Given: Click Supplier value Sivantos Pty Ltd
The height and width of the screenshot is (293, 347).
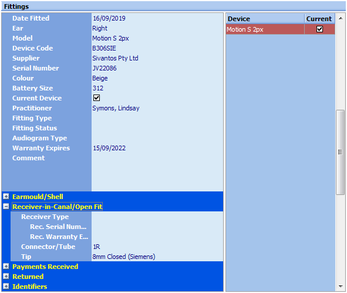Looking at the screenshot, I should click(115, 58).
